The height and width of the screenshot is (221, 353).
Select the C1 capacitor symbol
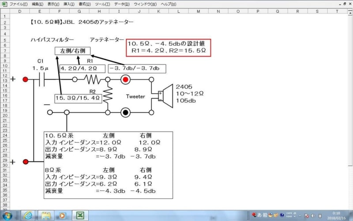[x=41, y=80]
